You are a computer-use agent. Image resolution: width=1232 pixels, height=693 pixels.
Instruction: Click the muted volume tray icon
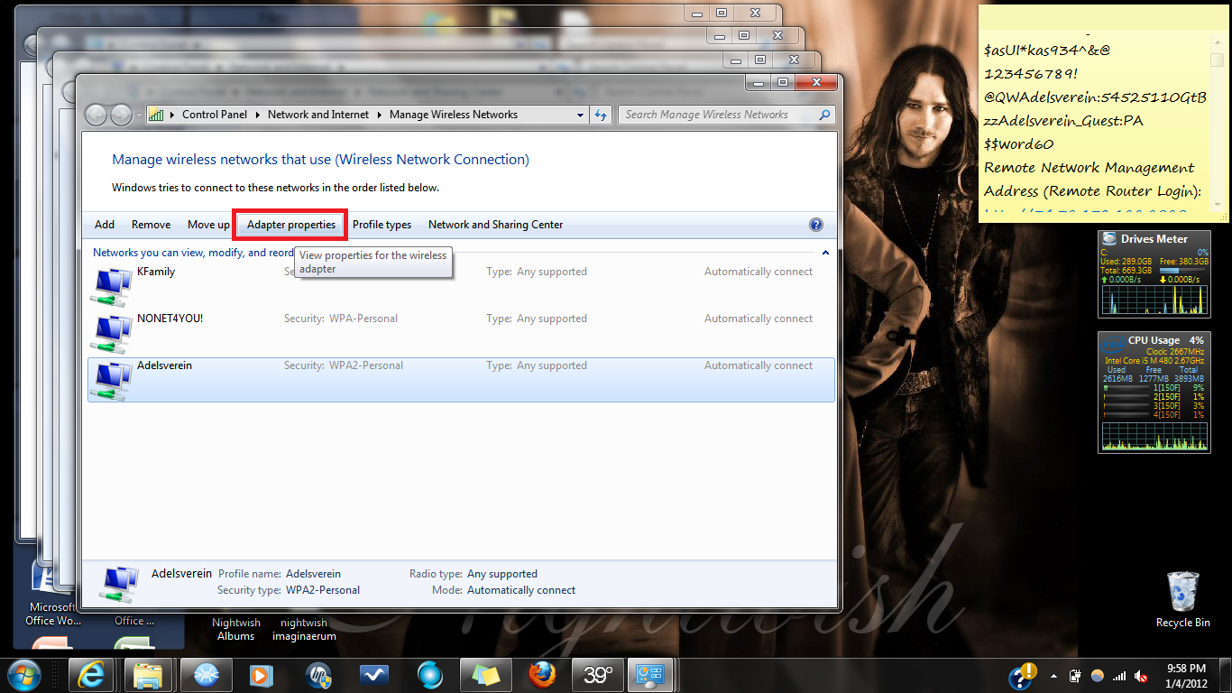tap(1141, 675)
